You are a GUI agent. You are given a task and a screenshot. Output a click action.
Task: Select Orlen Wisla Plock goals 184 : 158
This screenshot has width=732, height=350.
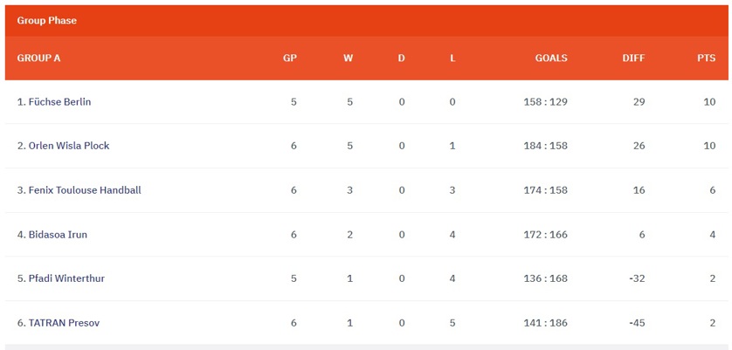pos(546,146)
